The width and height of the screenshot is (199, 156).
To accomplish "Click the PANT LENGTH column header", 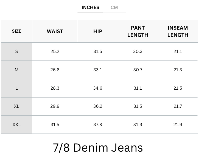I will point(138,32).
